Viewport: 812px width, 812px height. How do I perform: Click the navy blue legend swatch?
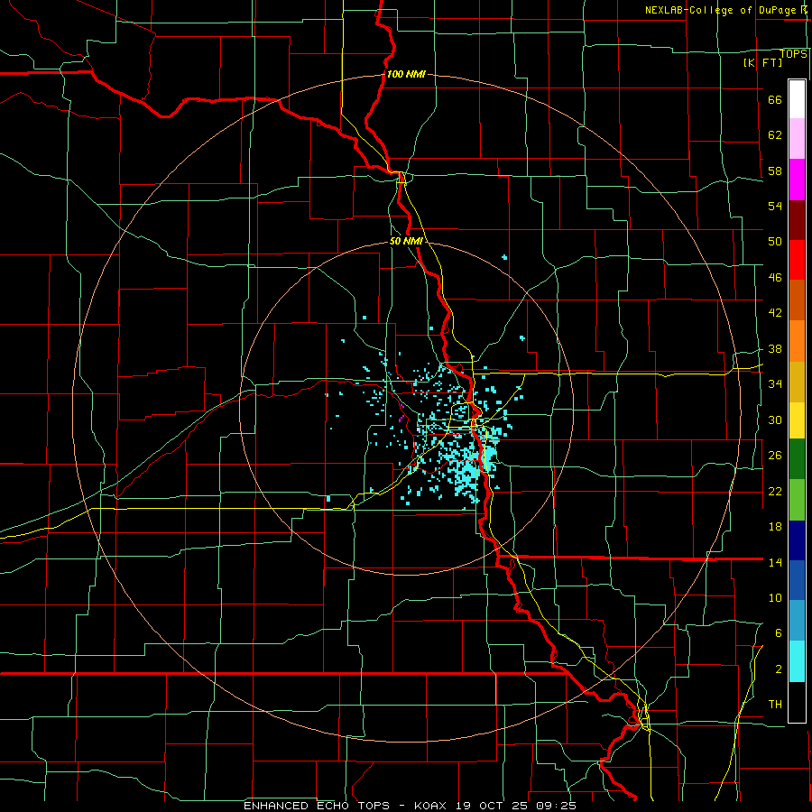coord(797,540)
